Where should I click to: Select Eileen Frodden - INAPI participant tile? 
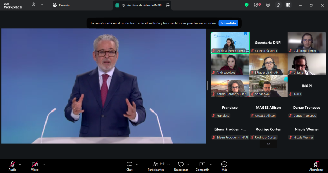230,130
